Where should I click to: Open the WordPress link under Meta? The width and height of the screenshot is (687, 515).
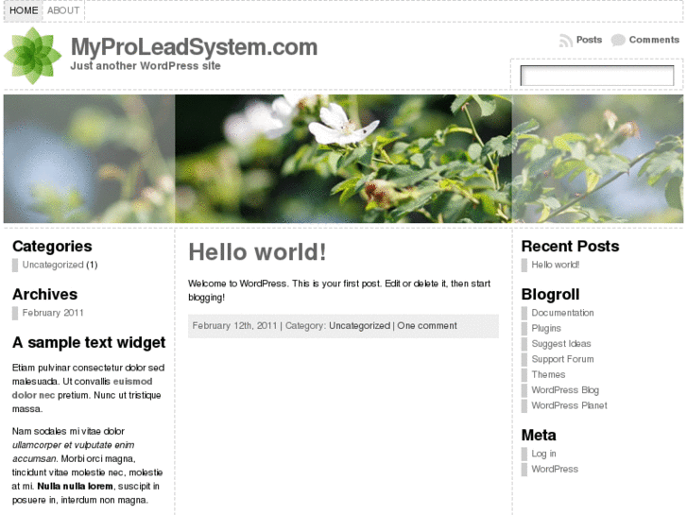(x=555, y=469)
